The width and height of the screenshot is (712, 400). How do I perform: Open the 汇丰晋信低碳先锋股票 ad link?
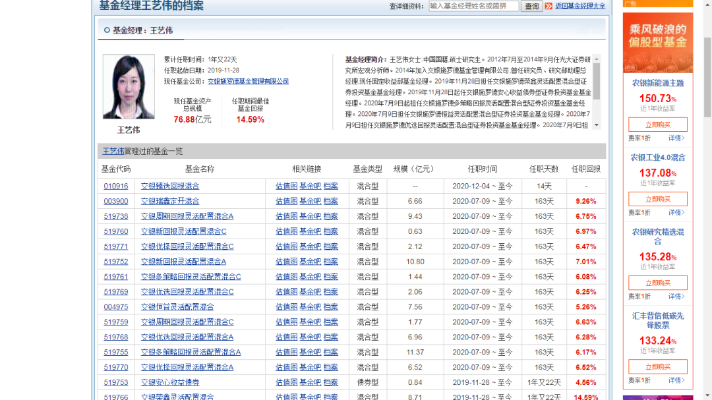658,320
